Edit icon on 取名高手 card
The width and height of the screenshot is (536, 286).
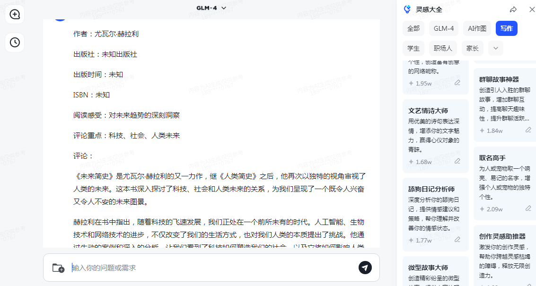click(x=528, y=208)
